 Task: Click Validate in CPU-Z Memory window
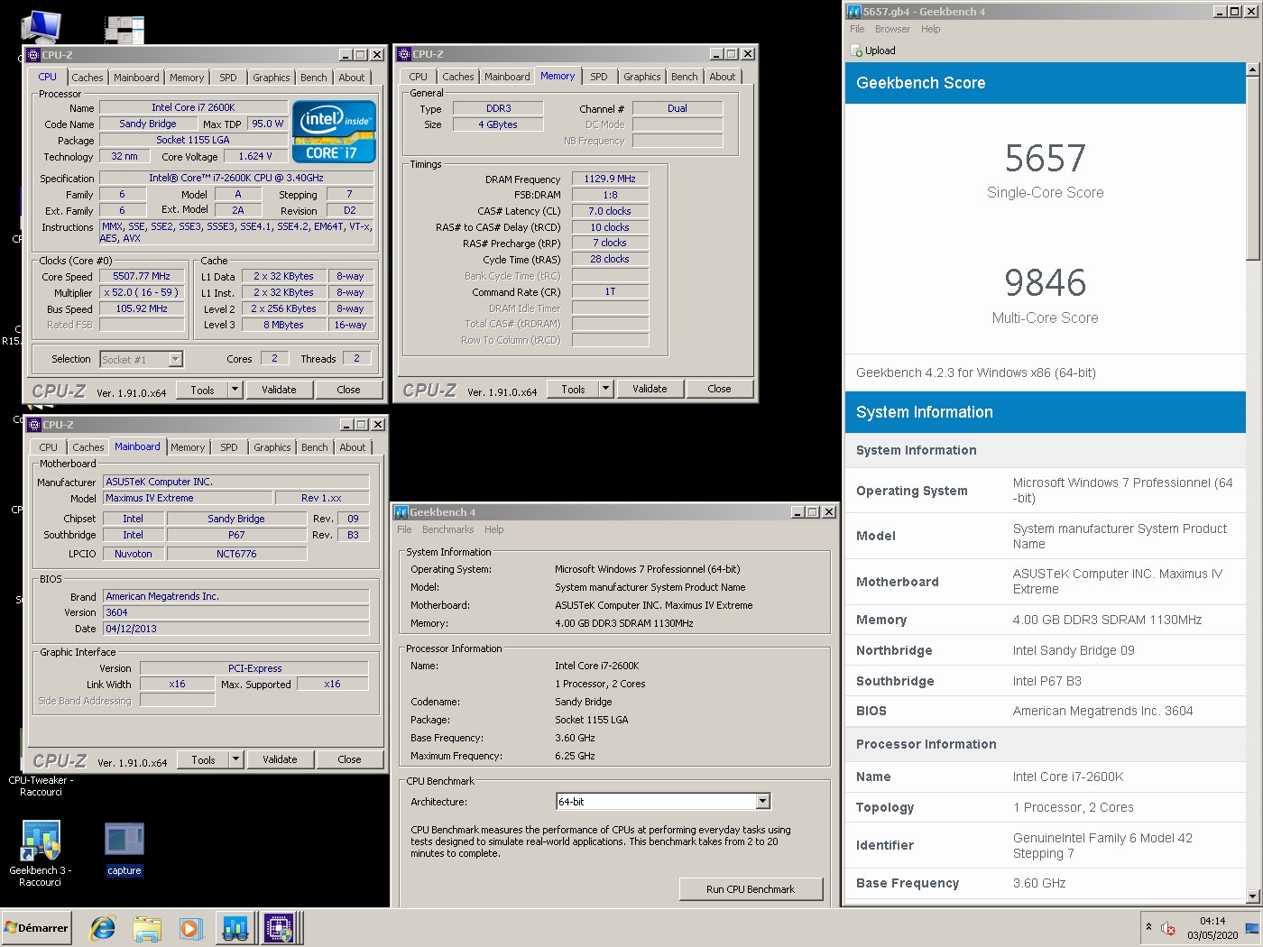[x=650, y=389]
